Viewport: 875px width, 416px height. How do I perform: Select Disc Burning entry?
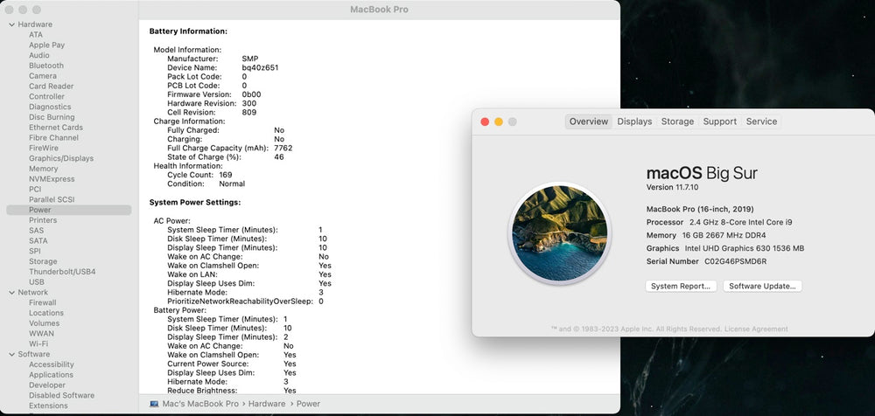pos(52,117)
